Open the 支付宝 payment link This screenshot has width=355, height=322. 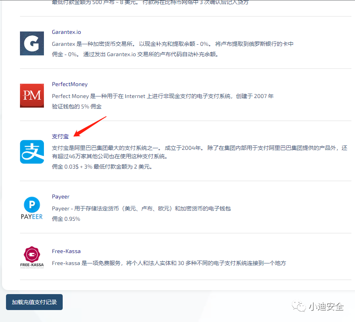[x=60, y=136]
